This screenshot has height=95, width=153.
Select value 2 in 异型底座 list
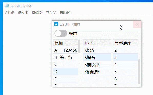click(x=126, y=50)
